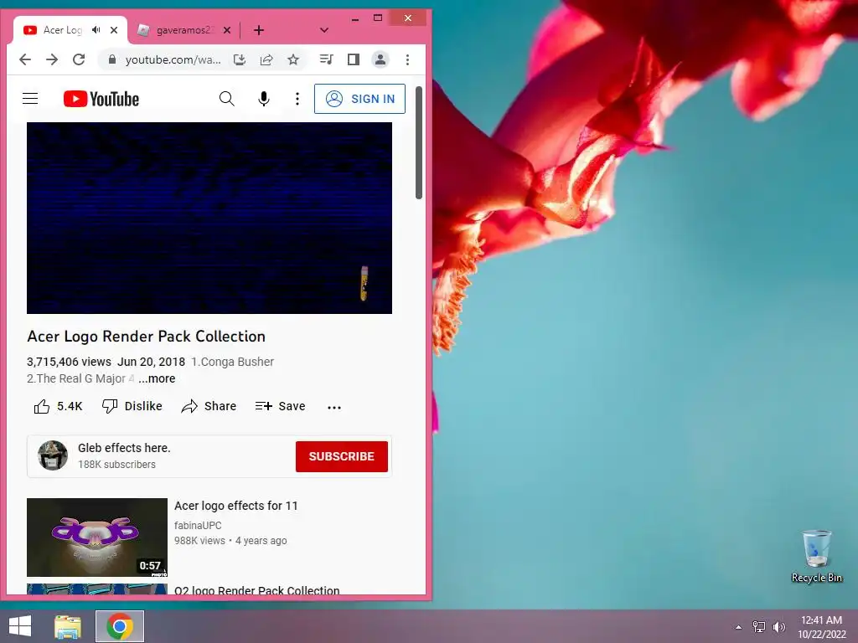Show hidden system tray icons
The width and height of the screenshot is (858, 643).
739,627
